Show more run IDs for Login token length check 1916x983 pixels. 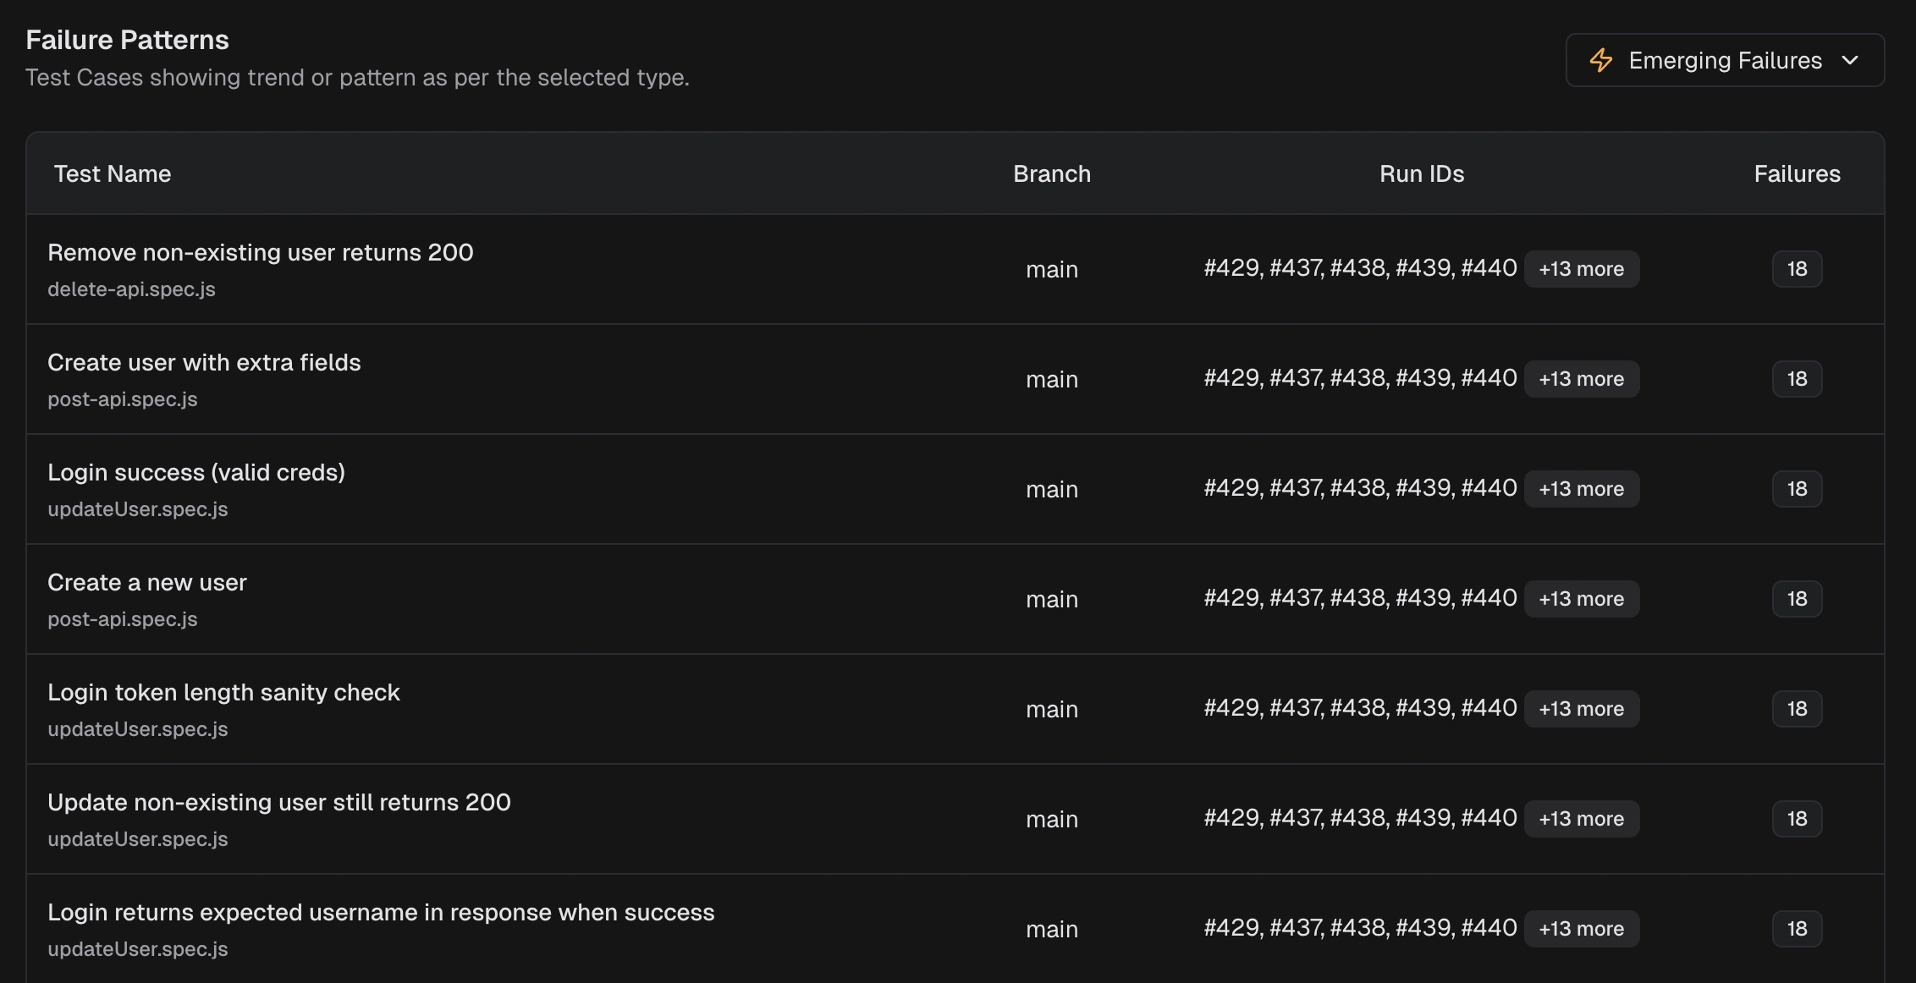point(1581,709)
